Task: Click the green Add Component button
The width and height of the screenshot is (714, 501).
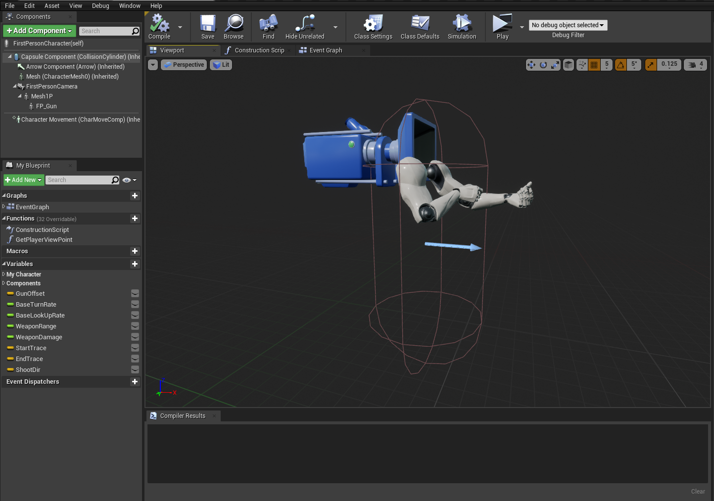Action: coord(40,31)
